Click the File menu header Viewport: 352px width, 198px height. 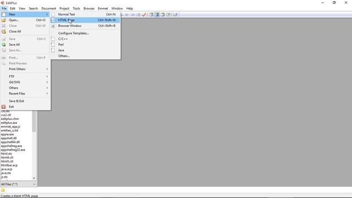coord(4,9)
